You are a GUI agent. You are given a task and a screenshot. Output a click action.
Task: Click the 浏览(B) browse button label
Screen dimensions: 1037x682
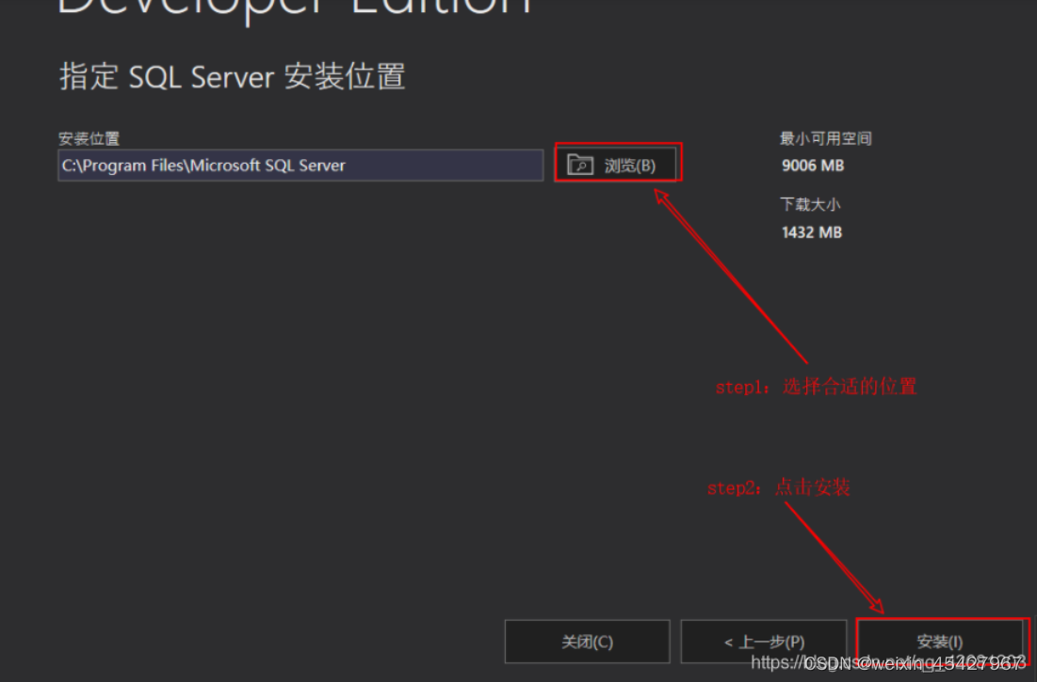pyautogui.click(x=629, y=166)
